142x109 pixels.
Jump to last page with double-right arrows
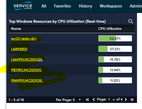point(132,100)
